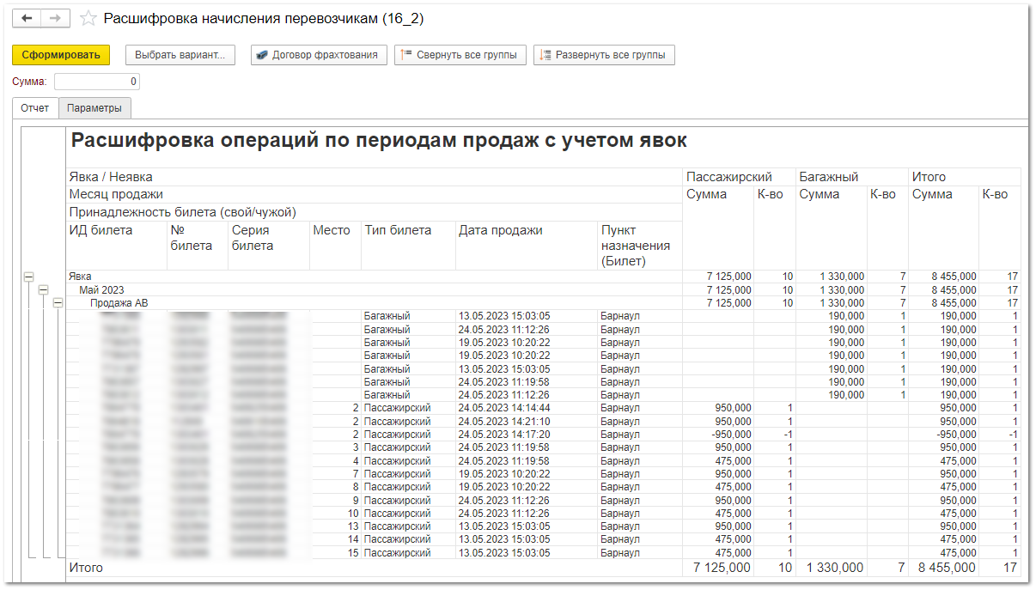This screenshot has width=1036, height=590.
Task: Navigate back using the left arrow icon
Action: [28, 16]
